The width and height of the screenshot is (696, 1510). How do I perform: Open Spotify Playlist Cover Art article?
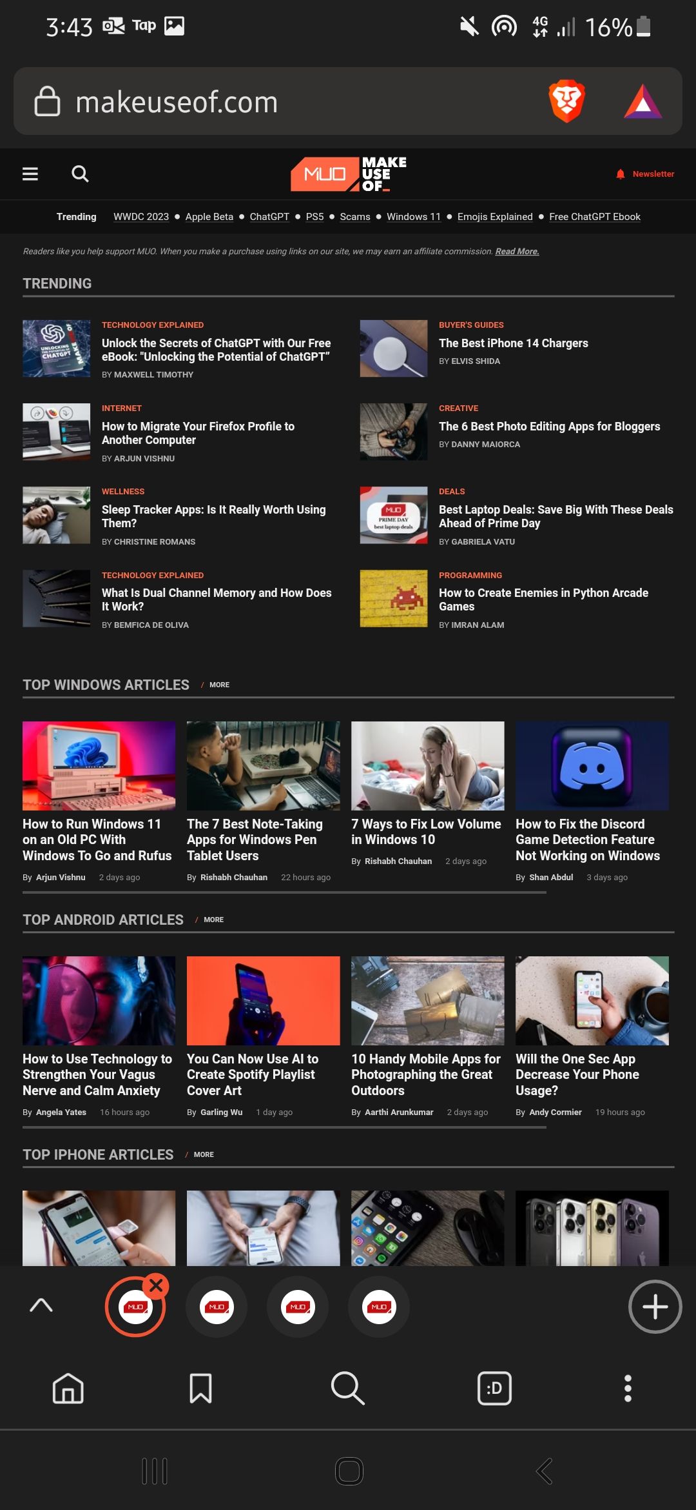pos(253,1074)
